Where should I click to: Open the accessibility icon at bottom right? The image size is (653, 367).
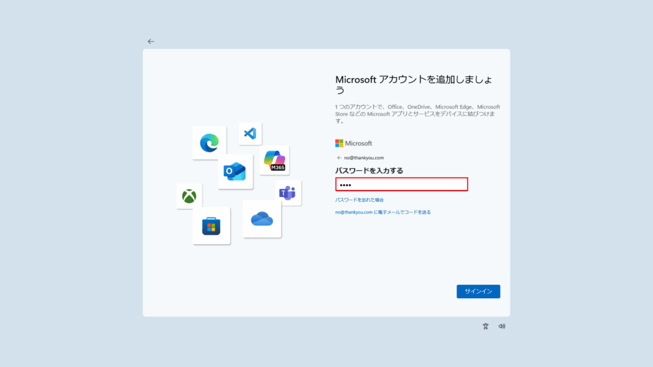coord(485,326)
